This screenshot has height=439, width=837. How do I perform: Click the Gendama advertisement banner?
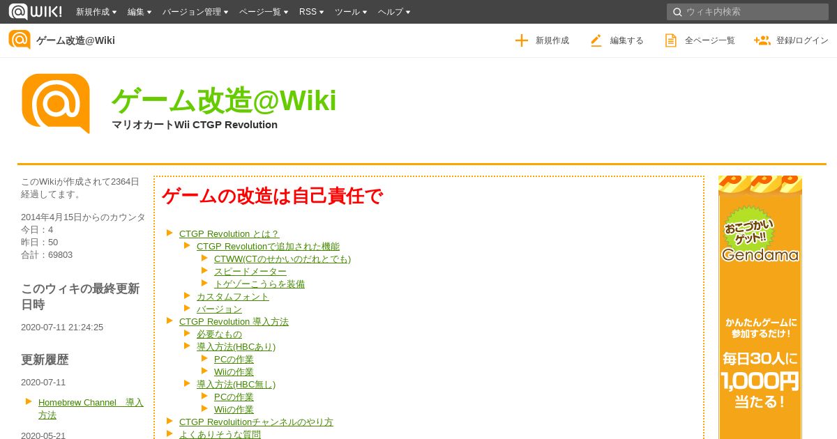point(760,307)
